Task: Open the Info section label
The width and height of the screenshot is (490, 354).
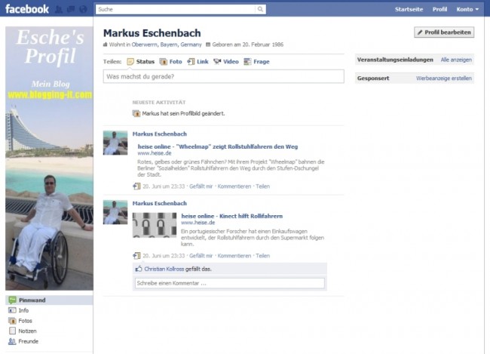Action: (23, 310)
